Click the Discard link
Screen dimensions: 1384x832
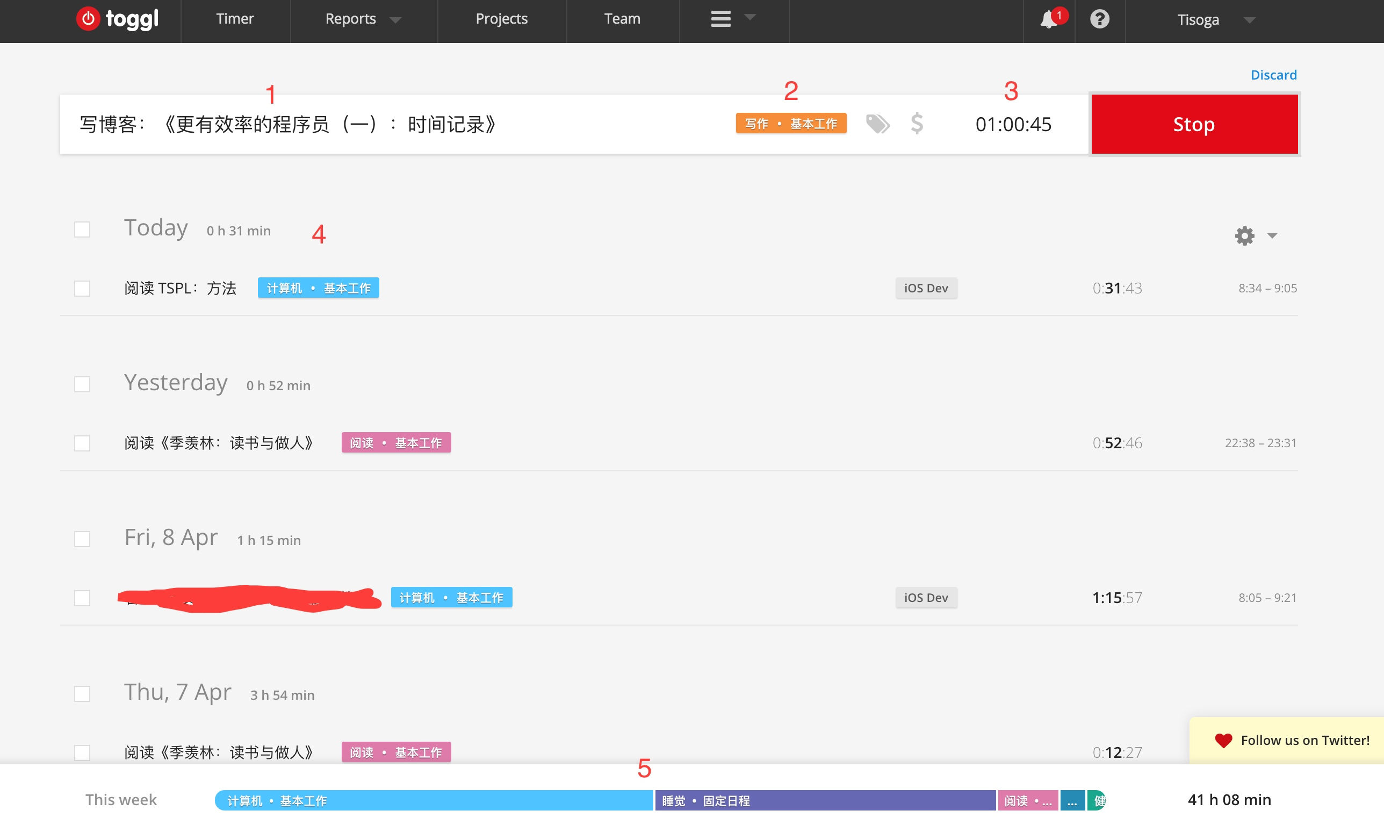point(1273,75)
